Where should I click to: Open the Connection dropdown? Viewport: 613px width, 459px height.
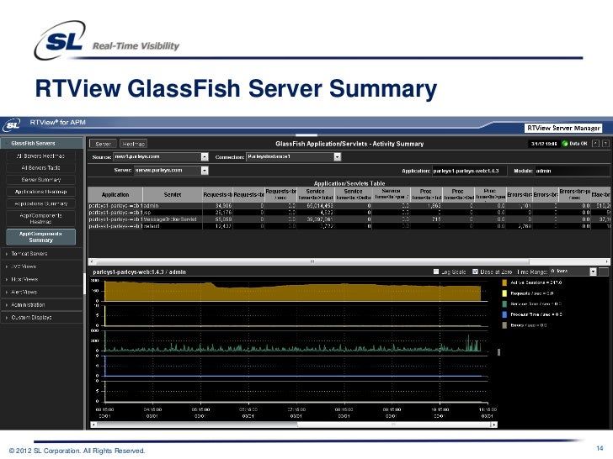tap(338, 157)
